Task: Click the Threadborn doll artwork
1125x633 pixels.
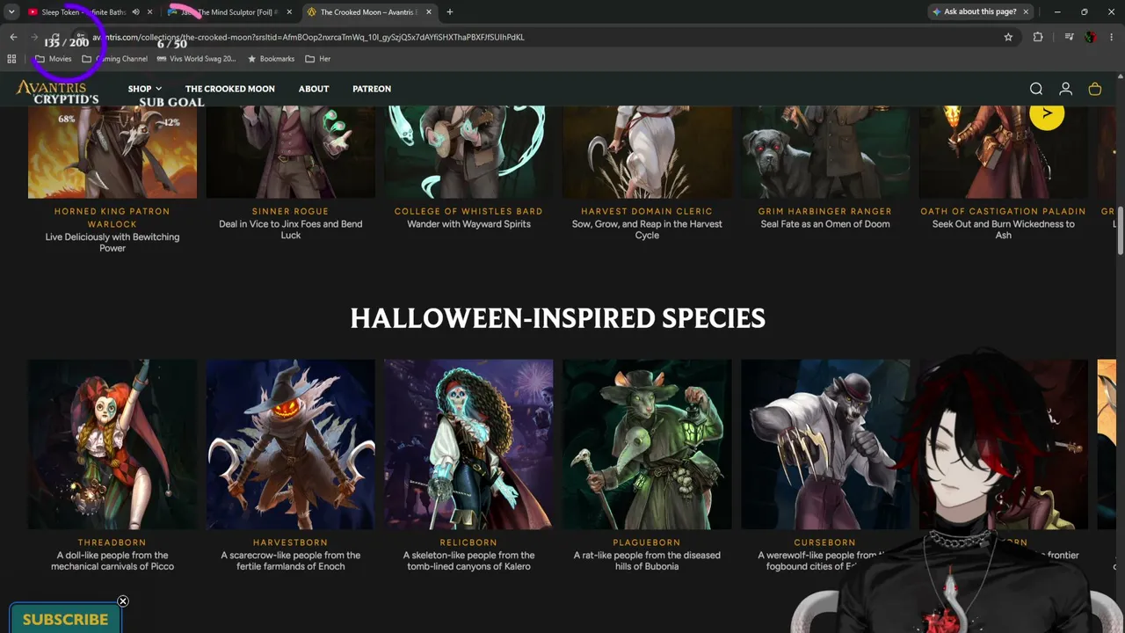Action: (112, 444)
